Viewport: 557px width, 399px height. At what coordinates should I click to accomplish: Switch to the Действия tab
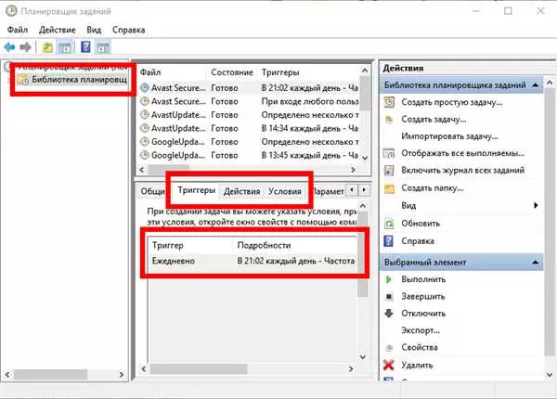pos(242,191)
